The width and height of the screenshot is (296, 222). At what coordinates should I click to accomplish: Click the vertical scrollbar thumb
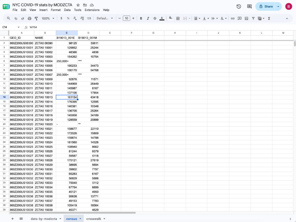click(295, 44)
